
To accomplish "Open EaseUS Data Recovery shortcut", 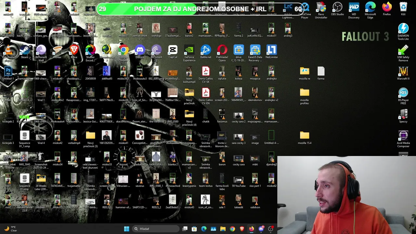I will (255, 53).
